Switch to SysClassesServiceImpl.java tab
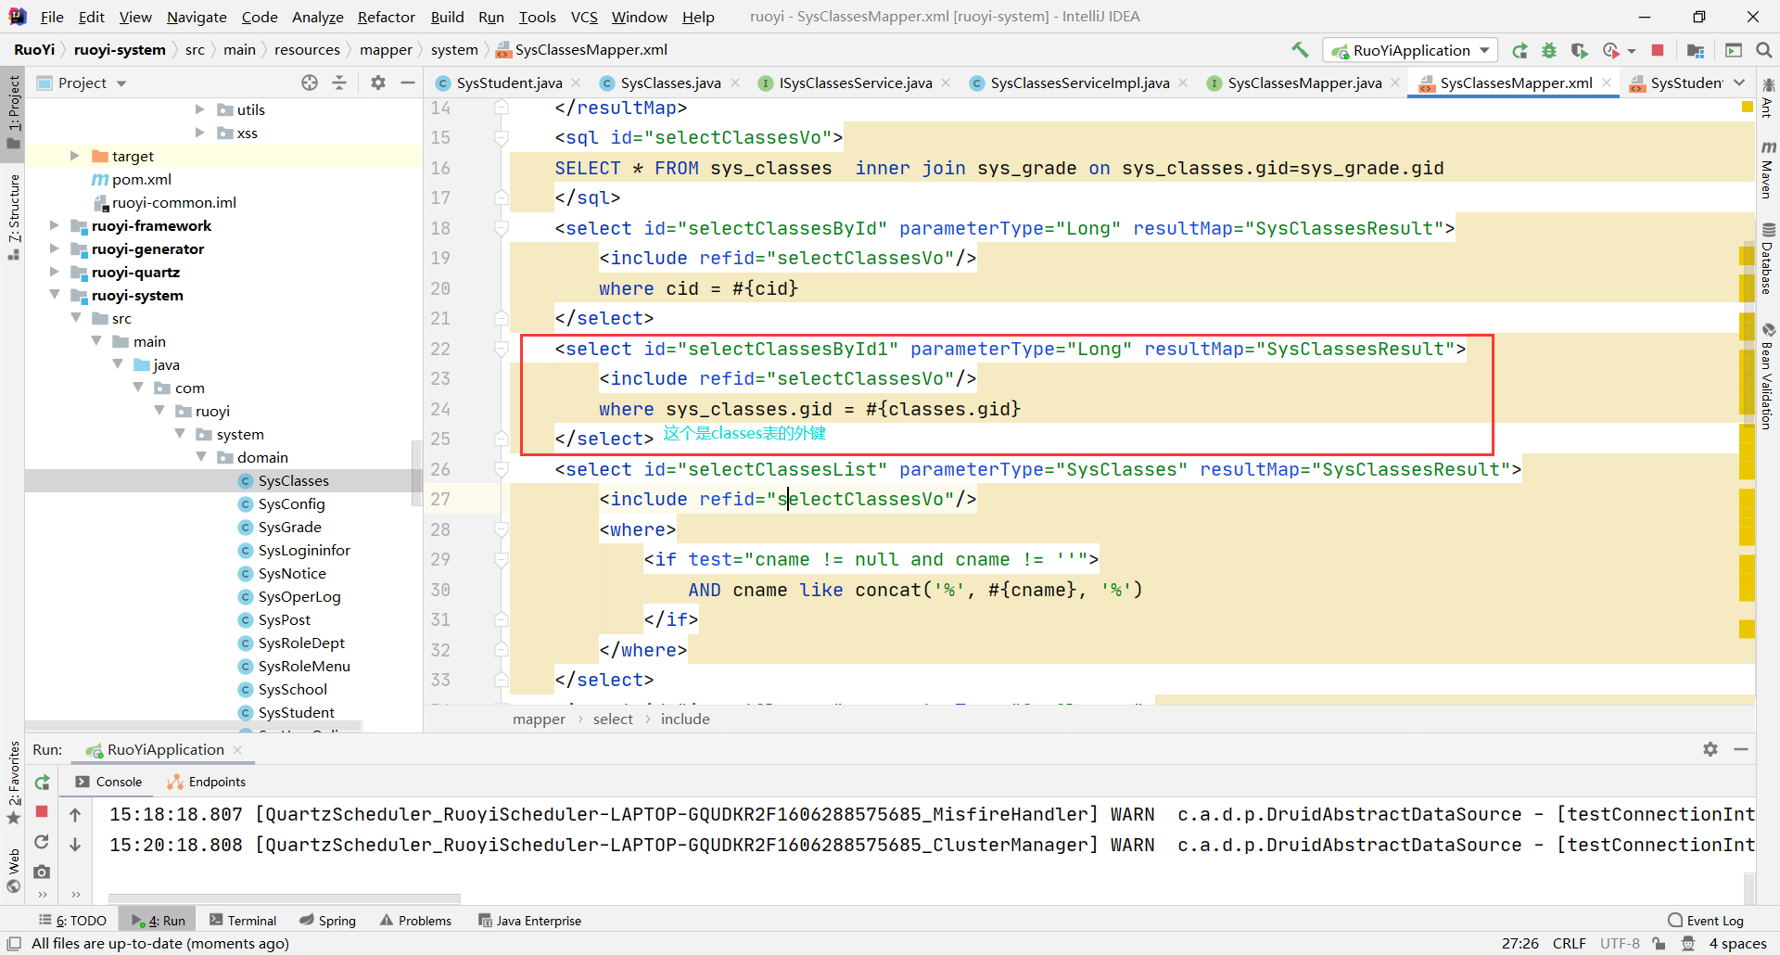This screenshot has width=1780, height=955. coord(1079,83)
